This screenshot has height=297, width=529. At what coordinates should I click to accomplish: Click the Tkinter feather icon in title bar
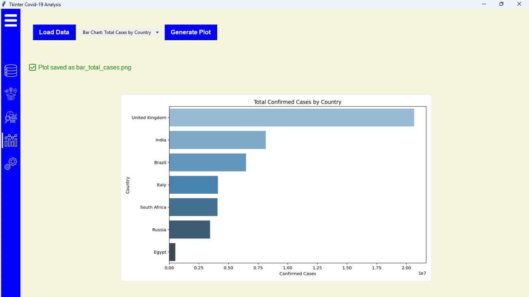click(x=4, y=4)
